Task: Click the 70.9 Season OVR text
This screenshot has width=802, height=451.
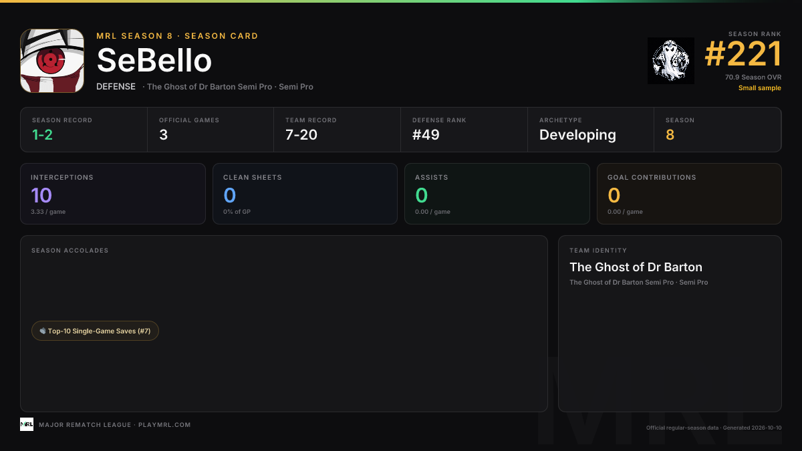Action: coord(753,78)
